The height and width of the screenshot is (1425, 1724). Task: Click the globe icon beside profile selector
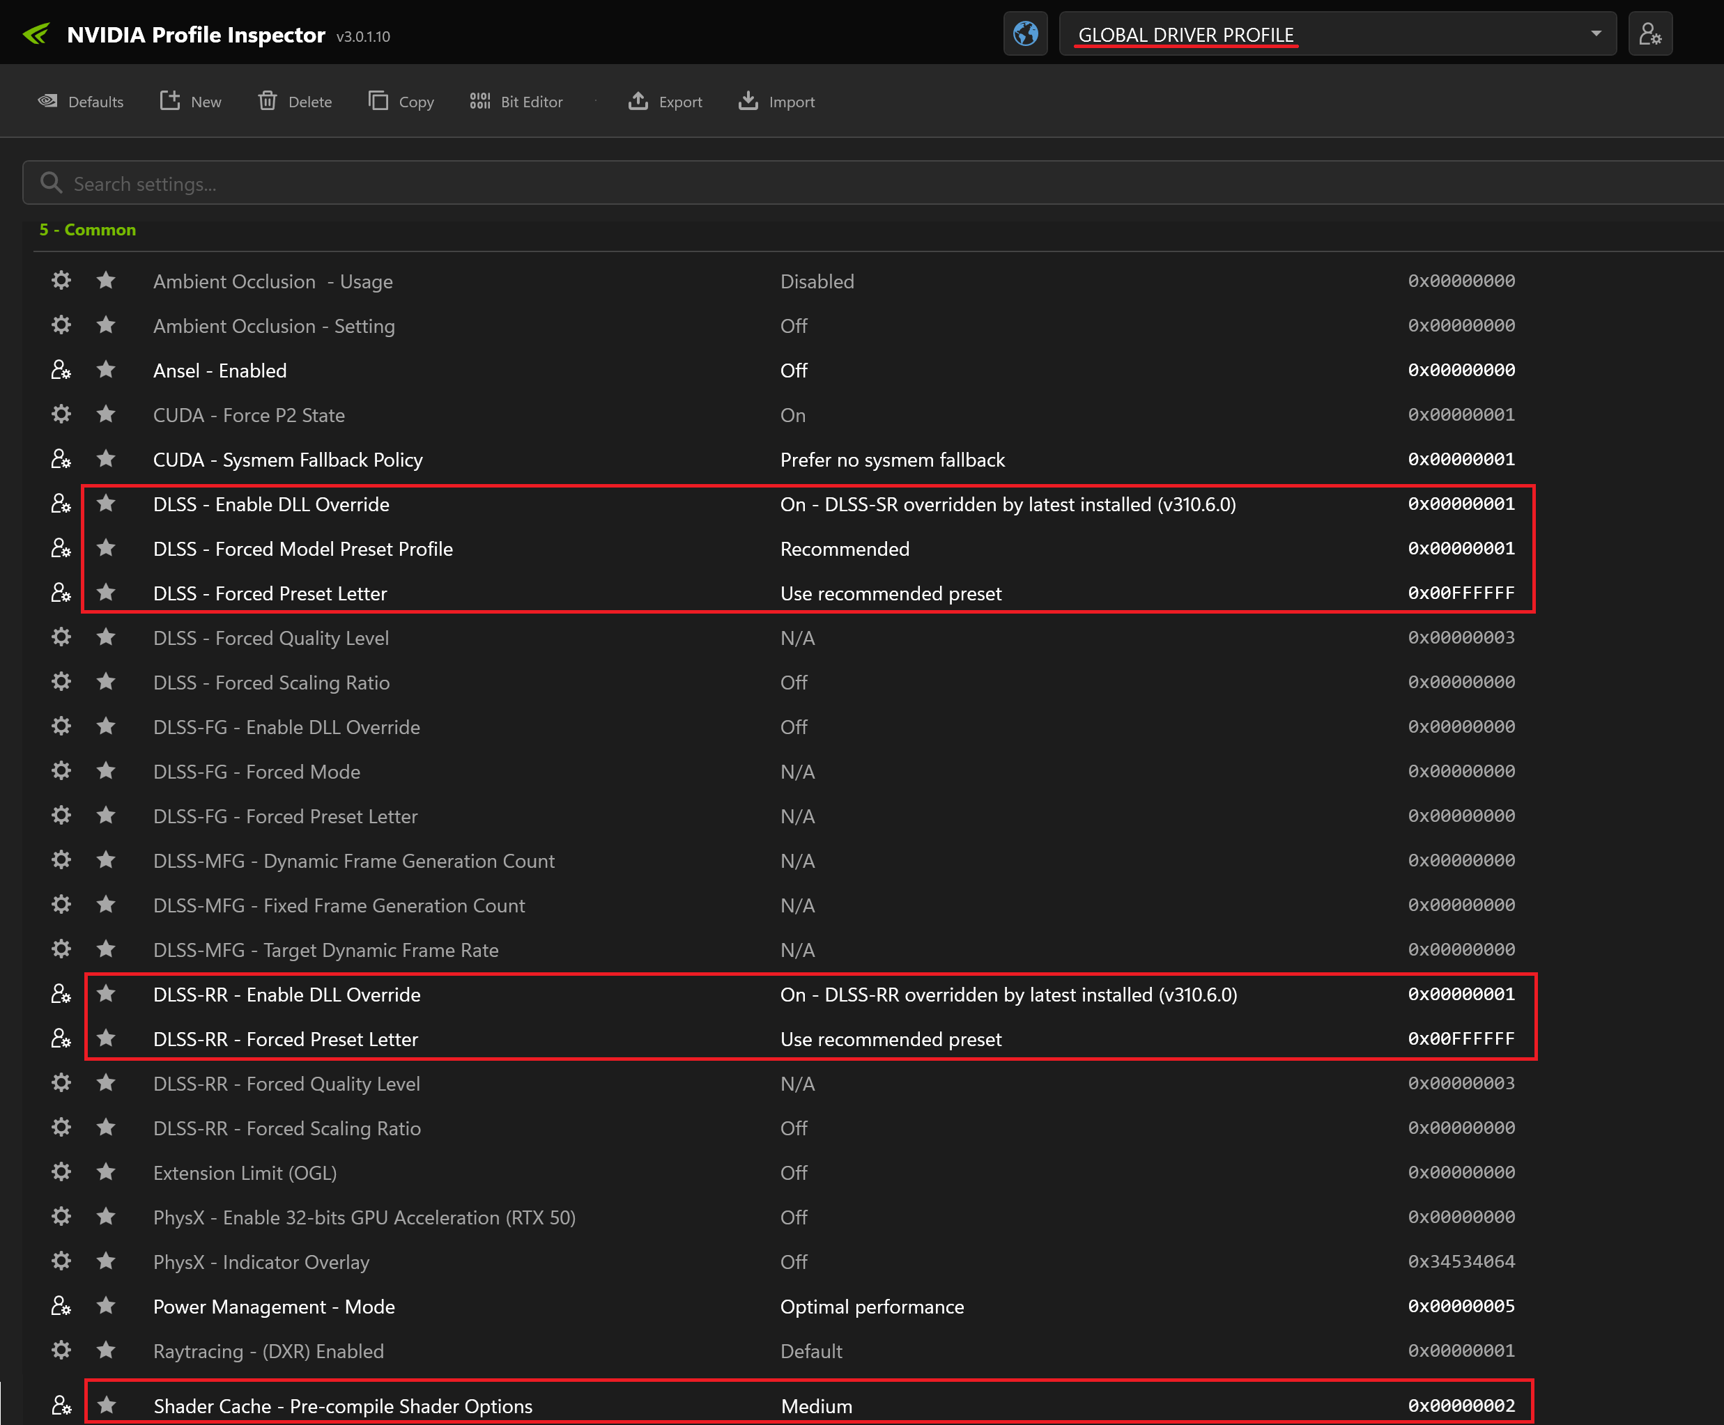1025,34
